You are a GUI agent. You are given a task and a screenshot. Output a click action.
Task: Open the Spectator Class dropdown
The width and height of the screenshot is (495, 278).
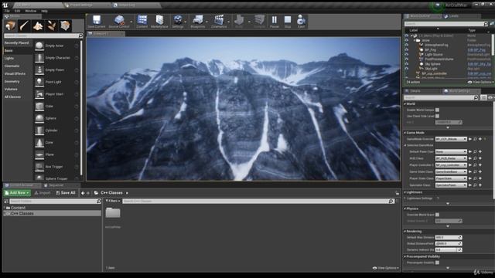tap(451, 185)
